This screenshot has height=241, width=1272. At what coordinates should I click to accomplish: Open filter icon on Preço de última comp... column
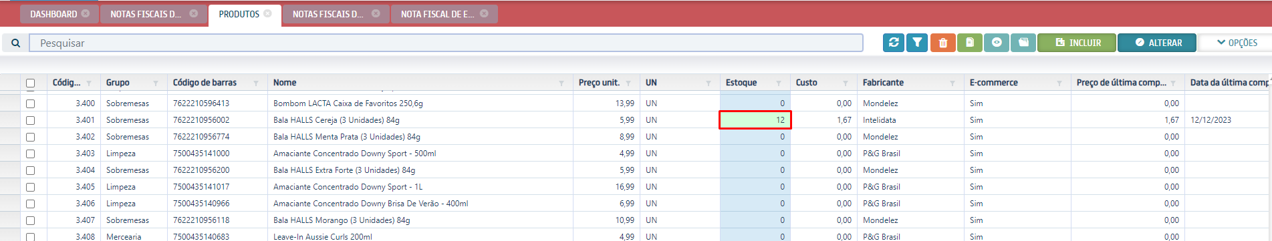click(1173, 83)
